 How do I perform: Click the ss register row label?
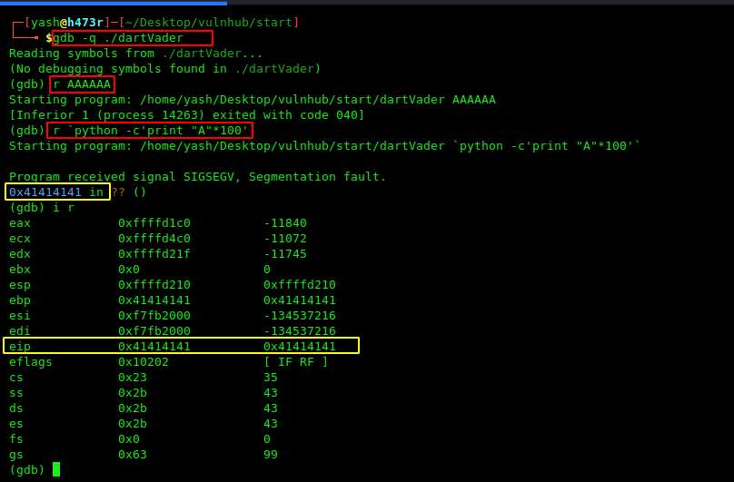16,393
